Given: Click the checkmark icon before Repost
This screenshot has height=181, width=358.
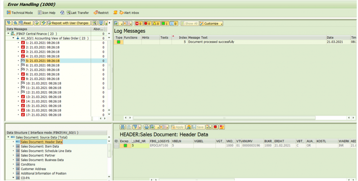Looking at the screenshot, I should coord(43,23).
